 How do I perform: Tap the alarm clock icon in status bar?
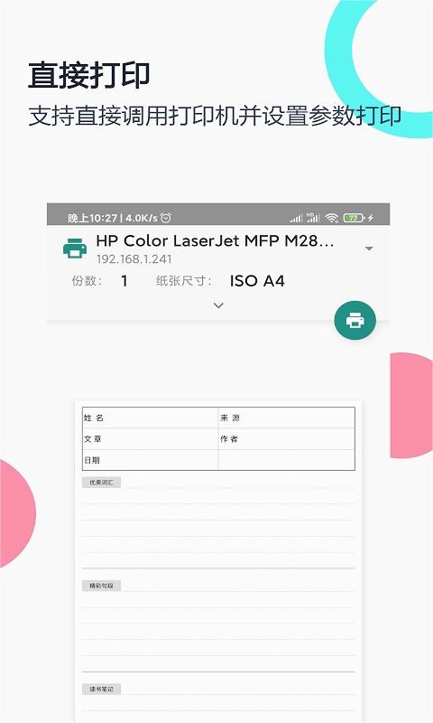point(166,218)
